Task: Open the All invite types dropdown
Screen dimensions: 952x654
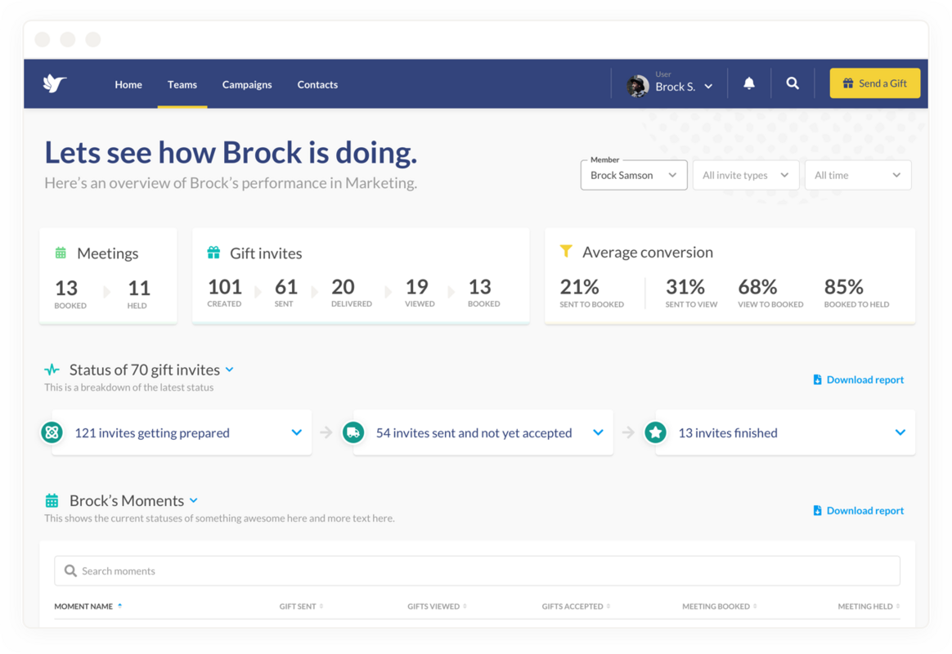Action: pos(745,174)
